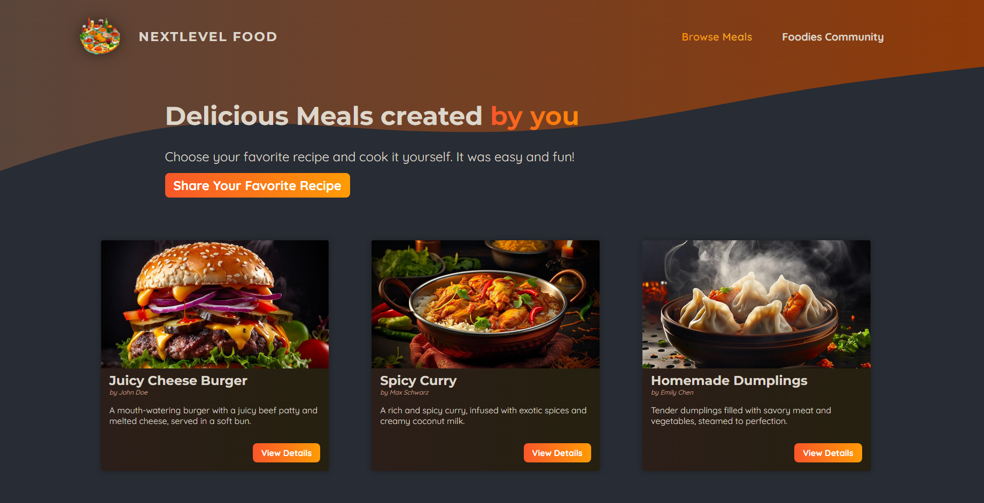984x503 pixels.
Task: Click the Delicious Meals created heading
Action: [324, 116]
